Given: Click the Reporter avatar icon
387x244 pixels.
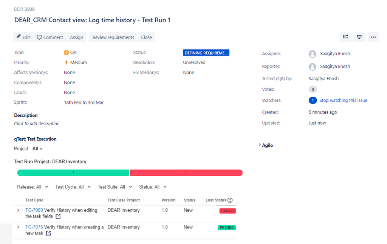Looking at the screenshot, I should 313,67.
